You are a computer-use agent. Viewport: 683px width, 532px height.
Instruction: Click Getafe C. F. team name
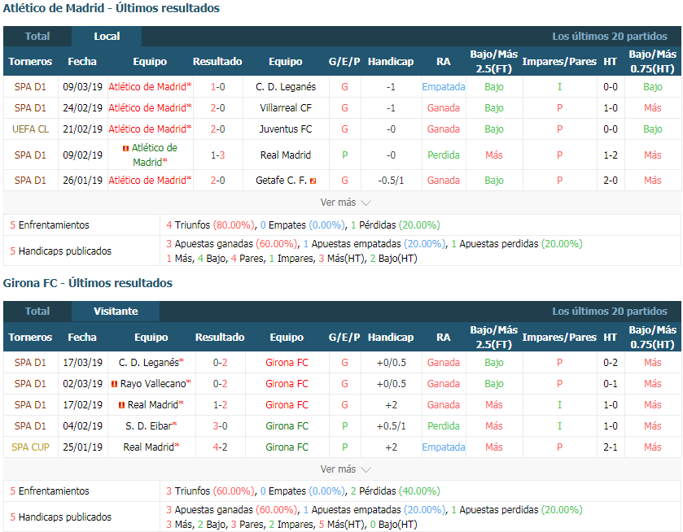pyautogui.click(x=282, y=181)
